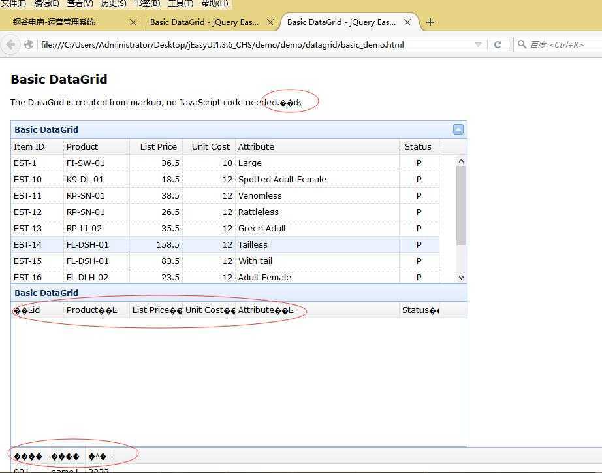
Task: Click the Unit Cost column header in first grid
Action: click(x=210, y=146)
